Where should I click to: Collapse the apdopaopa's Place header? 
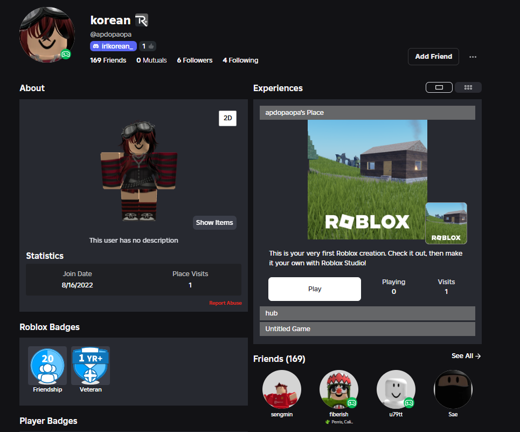368,113
